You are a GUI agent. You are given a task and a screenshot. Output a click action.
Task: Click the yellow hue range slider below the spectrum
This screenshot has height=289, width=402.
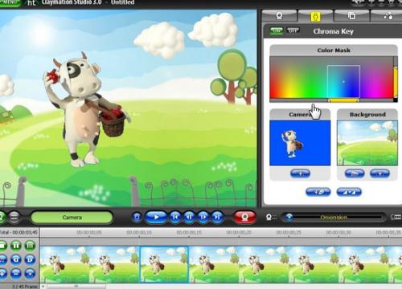click(x=343, y=100)
